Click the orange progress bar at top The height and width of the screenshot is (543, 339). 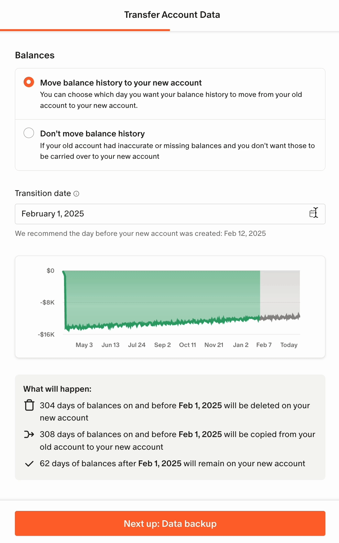(x=85, y=30)
